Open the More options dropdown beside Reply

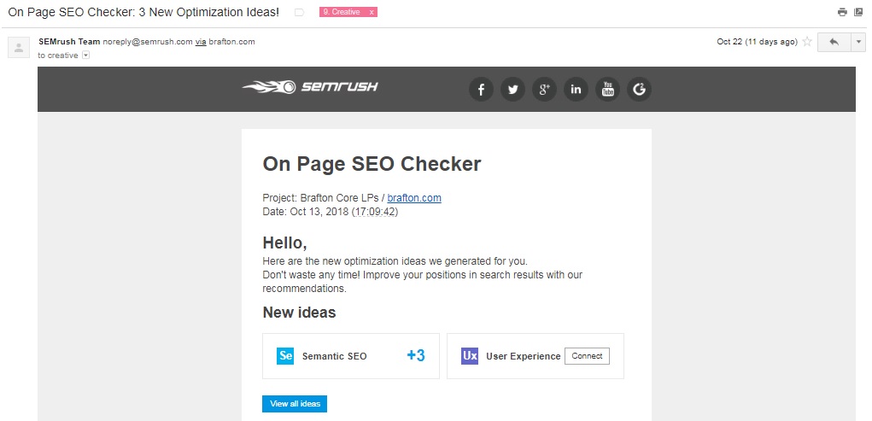[x=858, y=42]
